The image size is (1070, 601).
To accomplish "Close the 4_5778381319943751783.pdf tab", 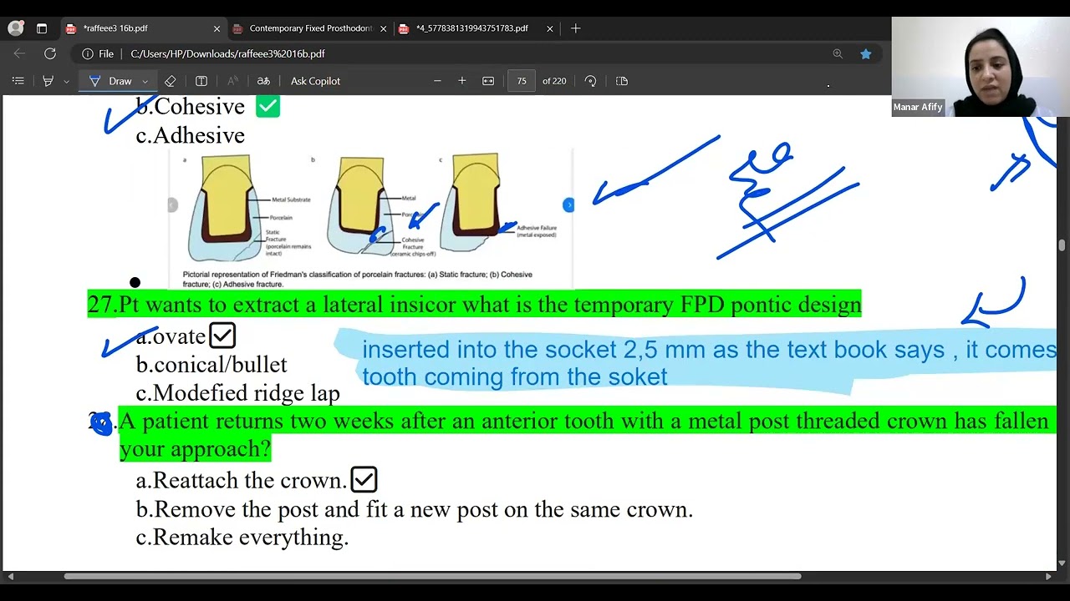I will 550,28.
